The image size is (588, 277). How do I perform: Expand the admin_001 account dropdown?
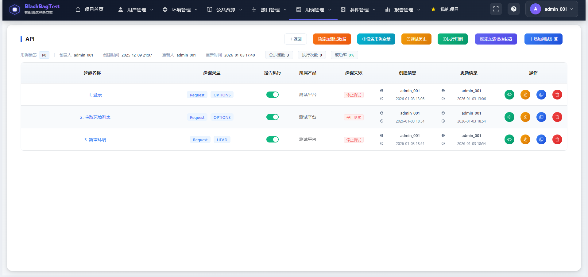[x=551, y=9]
